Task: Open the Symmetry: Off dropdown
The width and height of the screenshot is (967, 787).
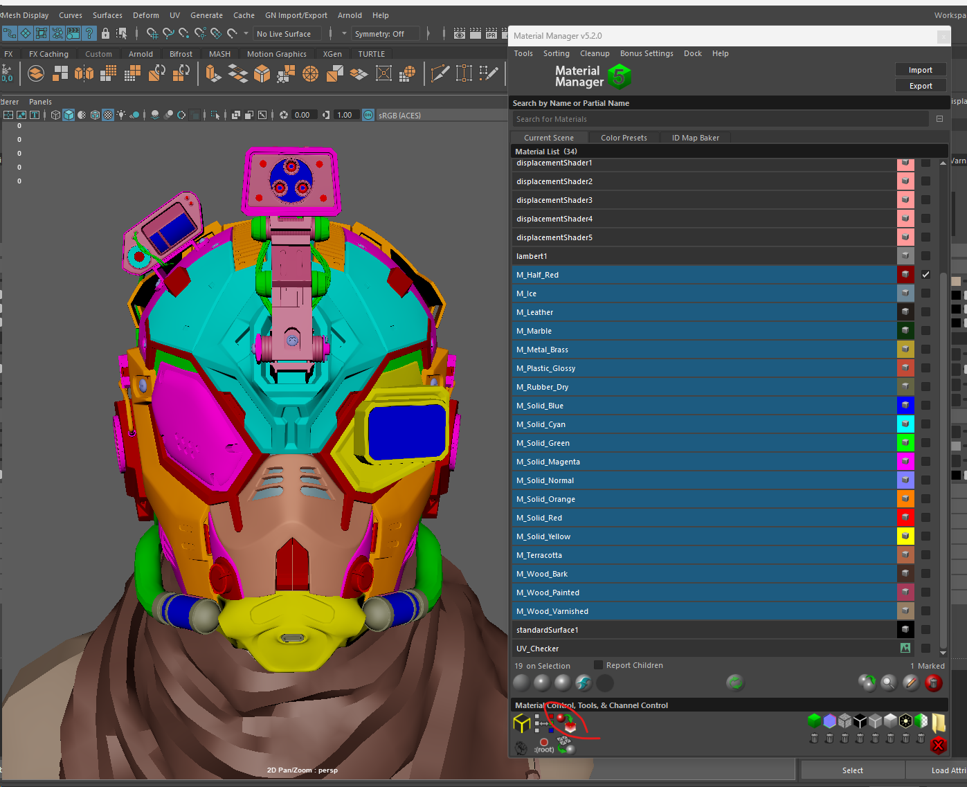Action: 386,34
